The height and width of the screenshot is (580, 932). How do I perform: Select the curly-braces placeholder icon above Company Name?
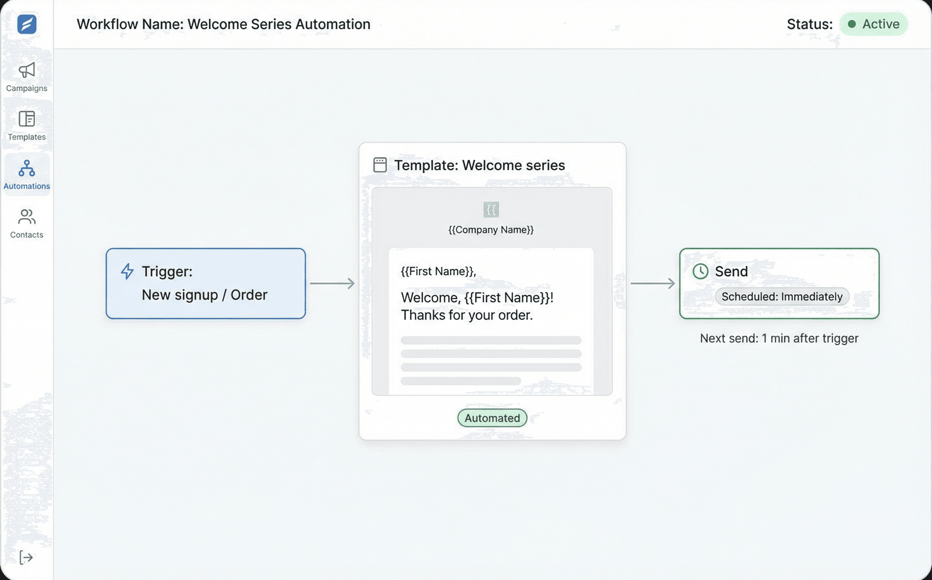point(492,210)
